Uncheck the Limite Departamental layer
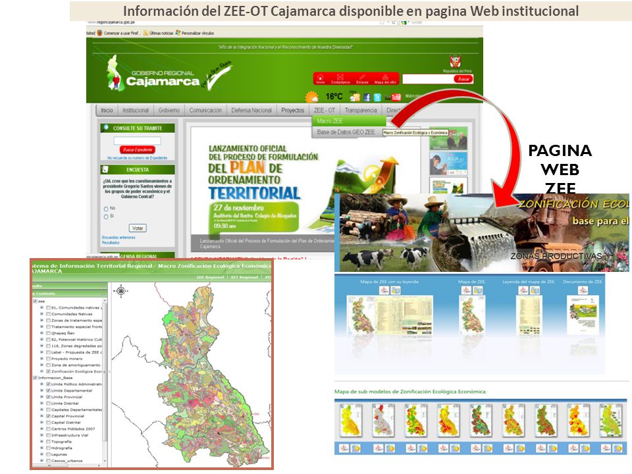Image resolution: width=632 pixels, height=474 pixels. tap(48, 390)
